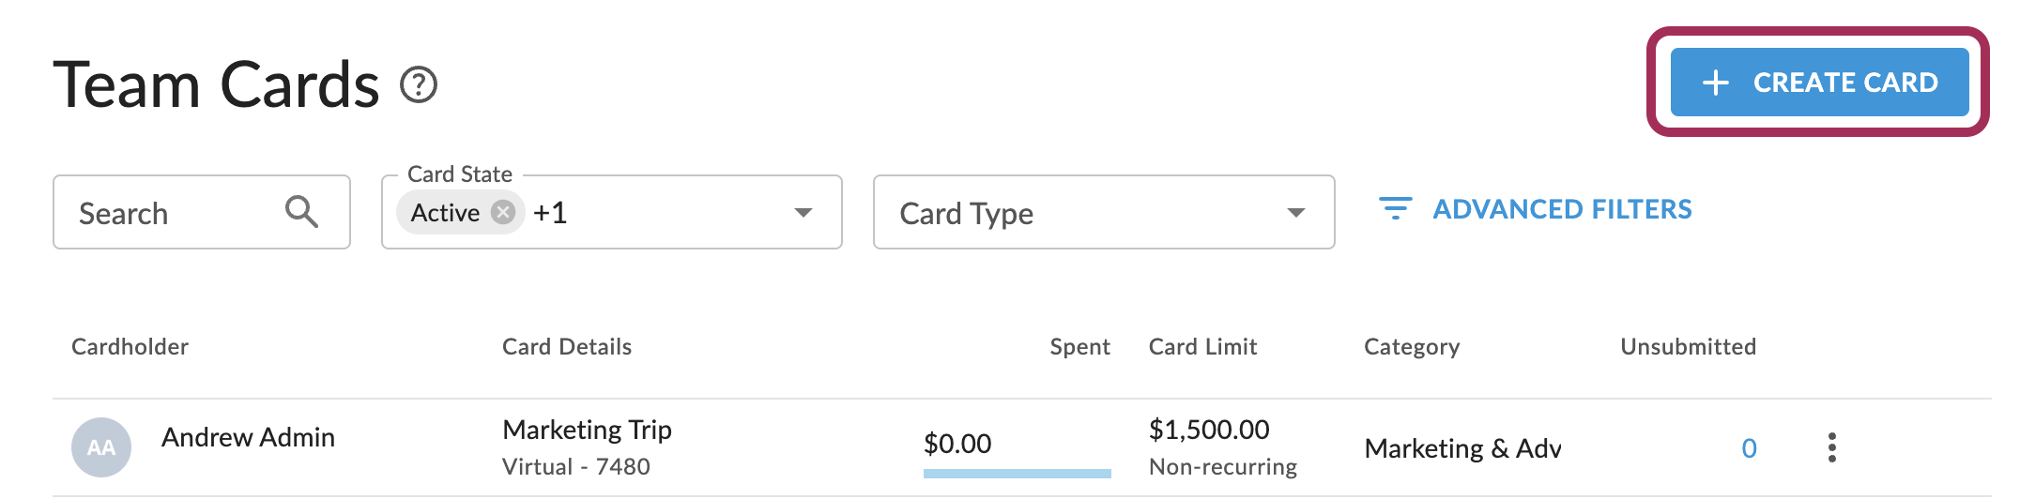Click into the Search field
This screenshot has width=2020, height=499.
coord(169,213)
